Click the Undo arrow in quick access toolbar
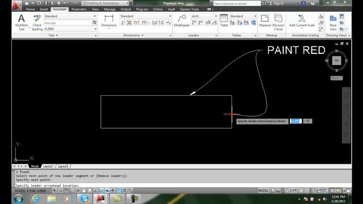 (x=65, y=3)
